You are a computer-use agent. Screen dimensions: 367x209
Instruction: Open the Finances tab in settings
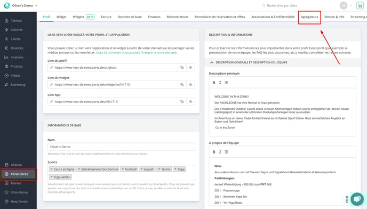pyautogui.click(x=154, y=17)
